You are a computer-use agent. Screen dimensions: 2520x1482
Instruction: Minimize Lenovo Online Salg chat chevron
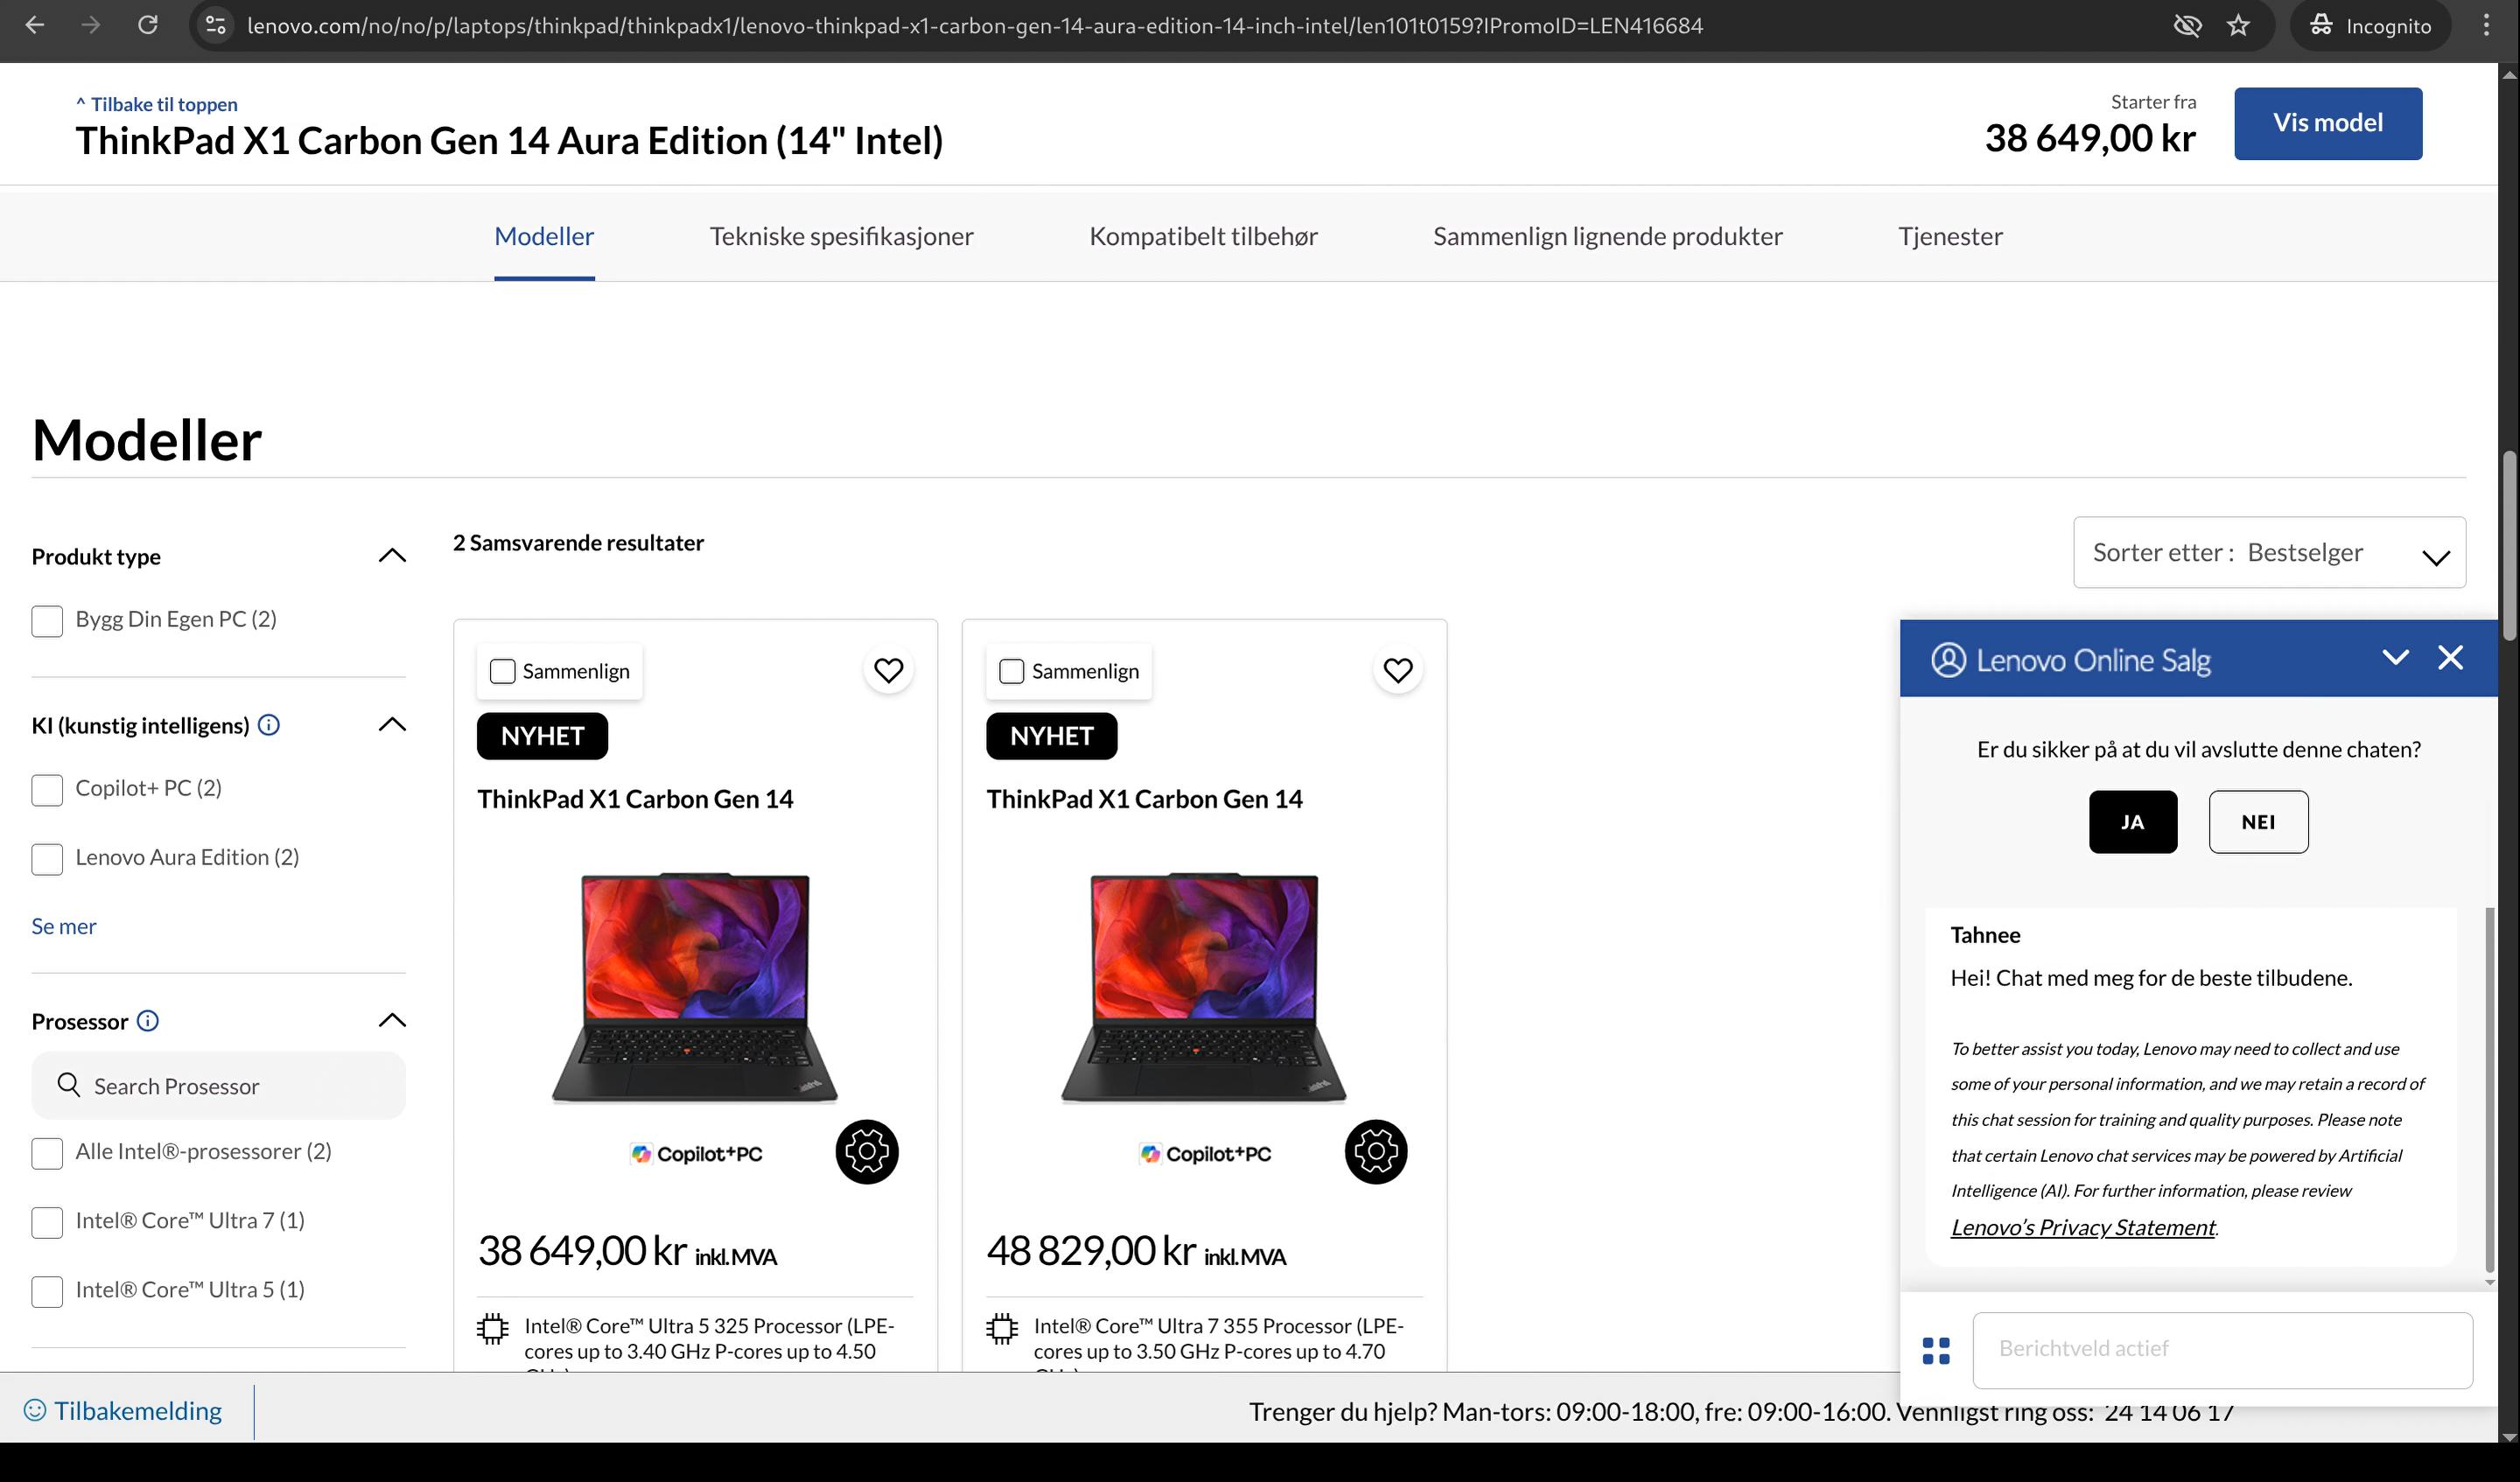coord(2395,658)
